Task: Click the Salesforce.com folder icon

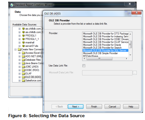Action: pos(23,80)
